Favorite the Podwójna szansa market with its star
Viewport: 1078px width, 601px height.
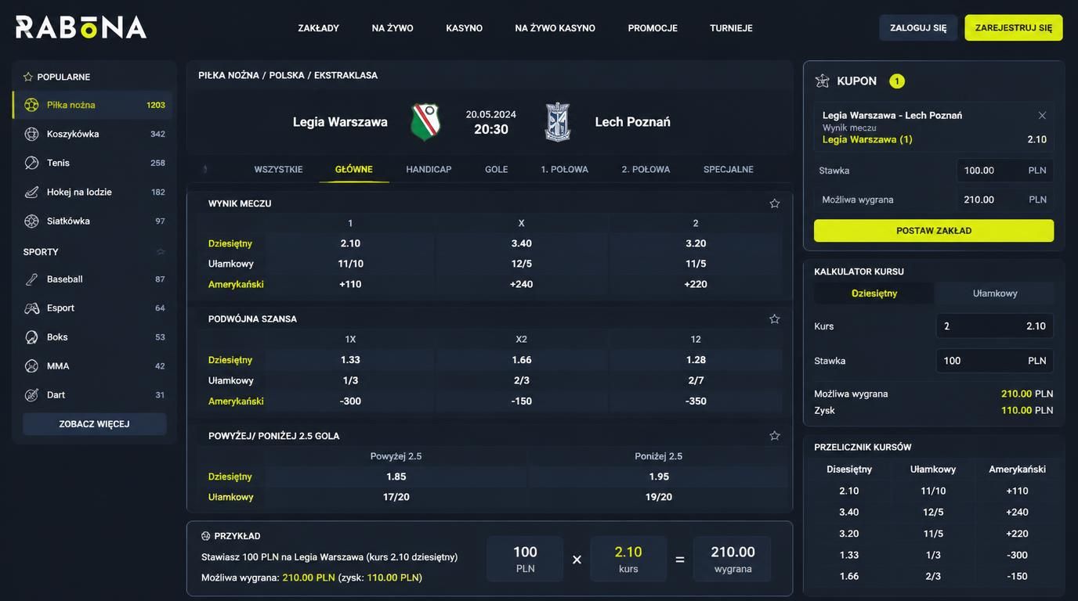tap(775, 318)
